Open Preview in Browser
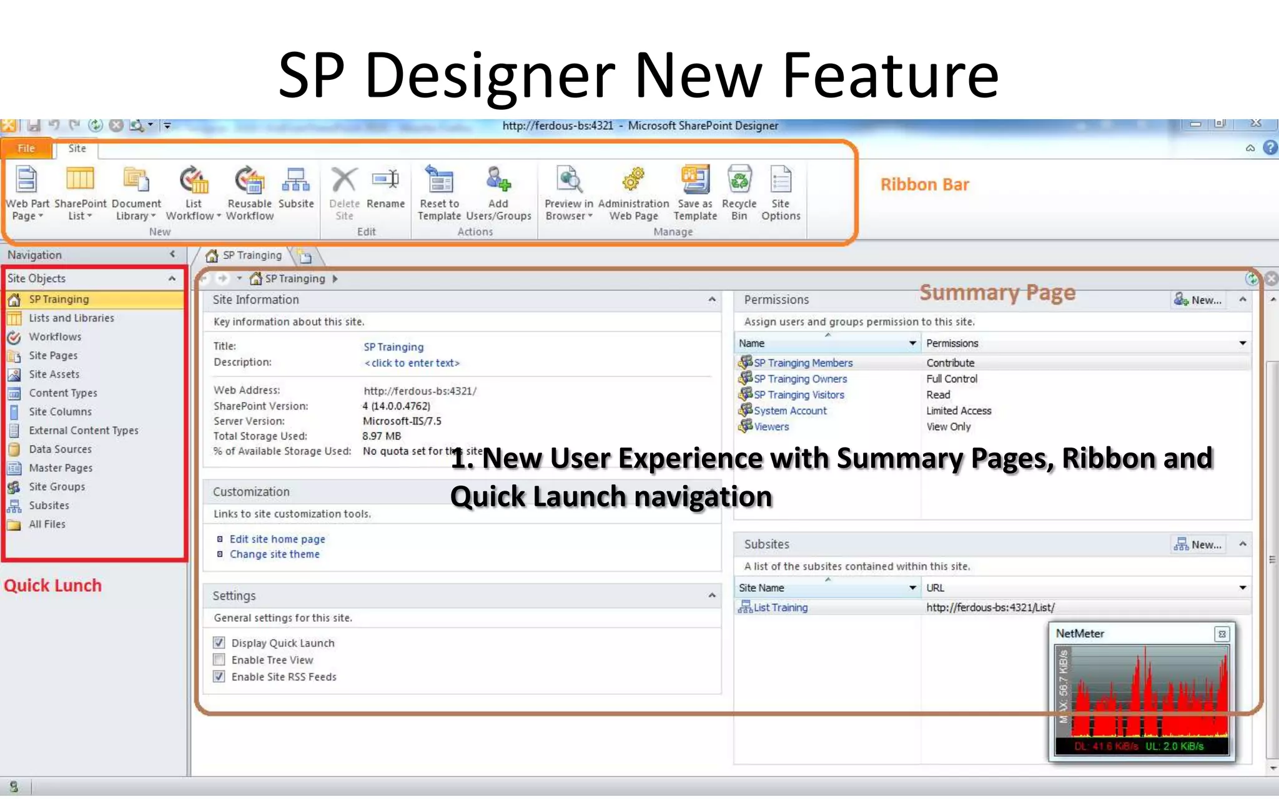The width and height of the screenshot is (1279, 799). pos(568,192)
